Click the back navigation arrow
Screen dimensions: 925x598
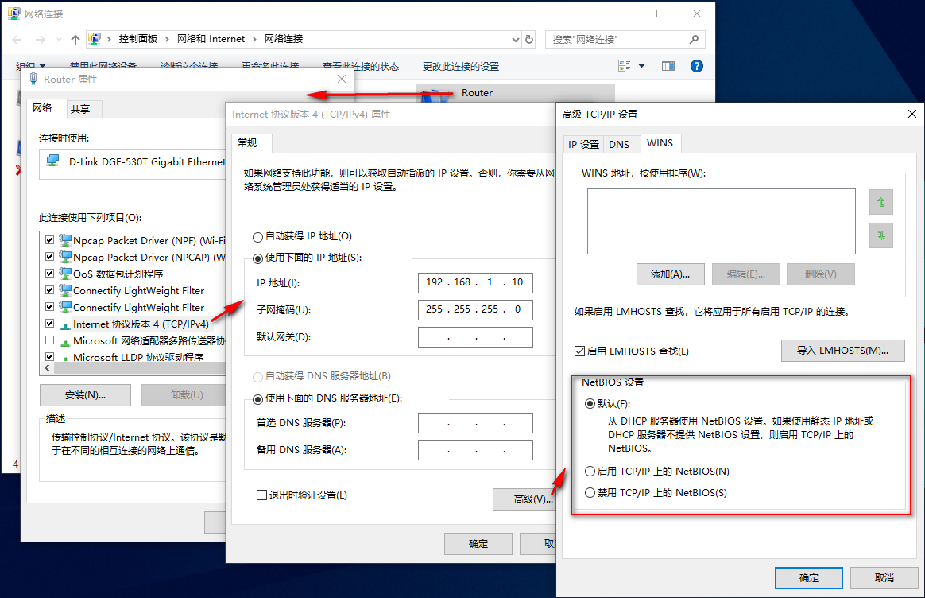pyautogui.click(x=16, y=38)
